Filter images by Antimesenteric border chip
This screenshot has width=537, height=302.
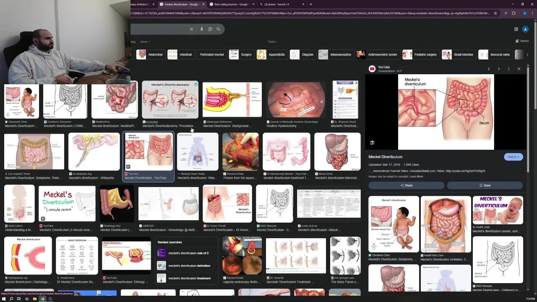(x=378, y=55)
